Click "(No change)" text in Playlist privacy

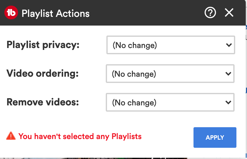pyautogui.click(x=135, y=46)
